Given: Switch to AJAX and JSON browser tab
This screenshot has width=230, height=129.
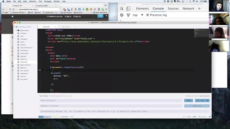Looking at the screenshot, I should point(46,6).
